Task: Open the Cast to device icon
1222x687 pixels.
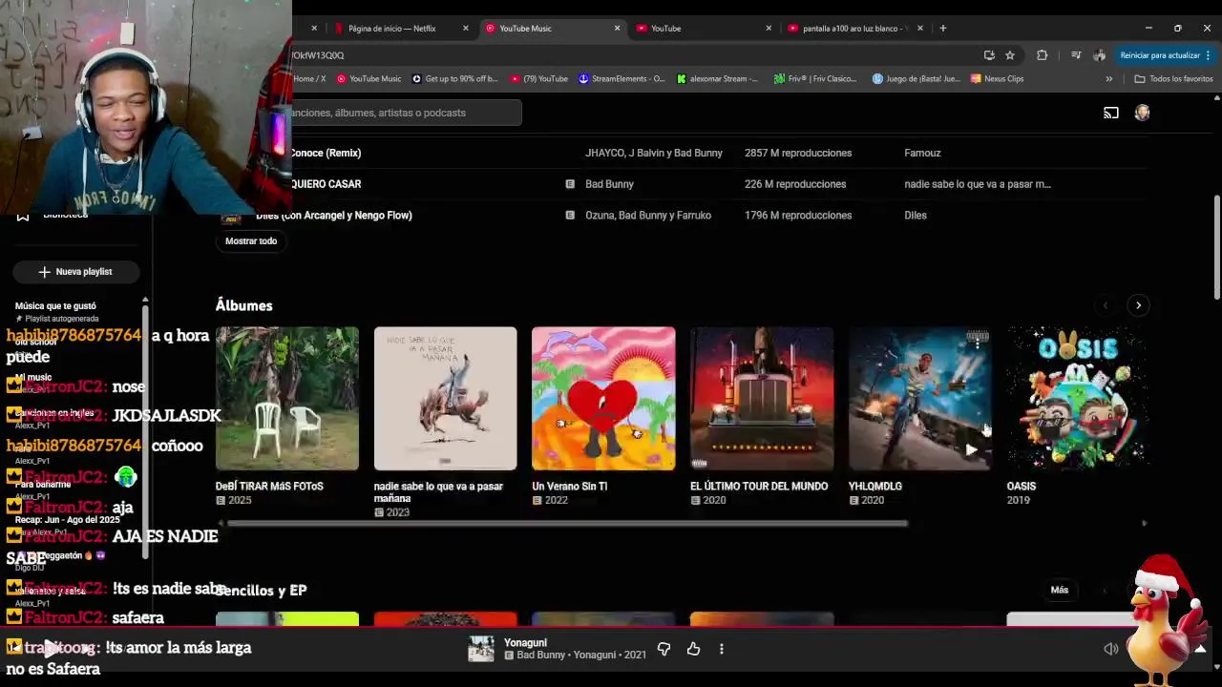Action: point(1111,113)
